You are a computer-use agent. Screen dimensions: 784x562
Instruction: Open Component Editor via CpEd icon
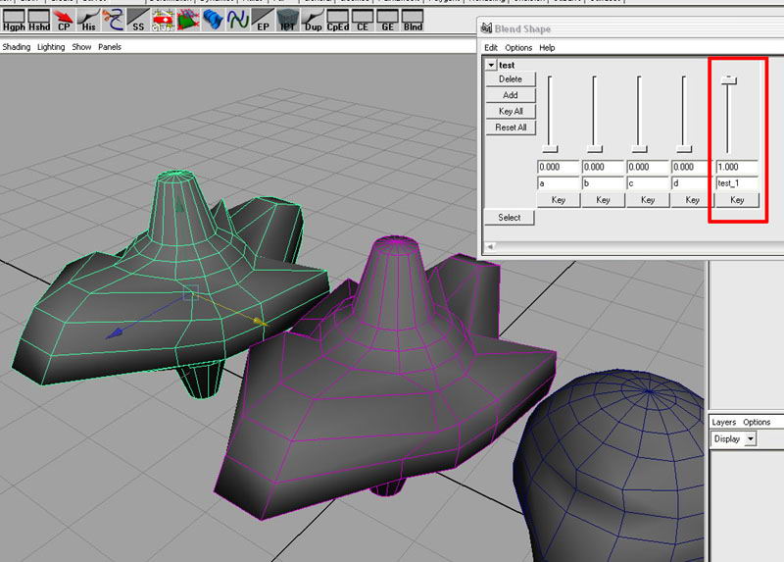[x=338, y=20]
